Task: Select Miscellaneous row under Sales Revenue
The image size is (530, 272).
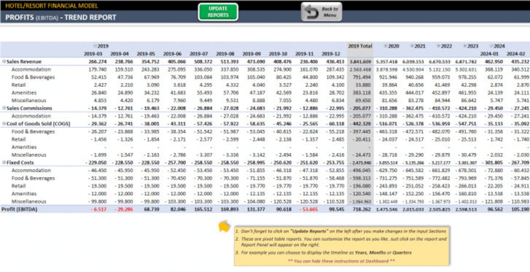Action: pyautogui.click(x=29, y=100)
